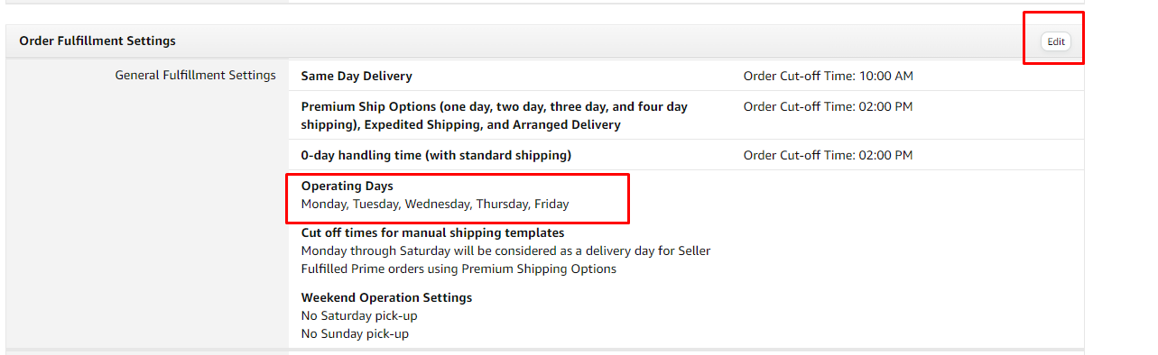
Task: Click the Operating Days heading
Action: pyautogui.click(x=347, y=187)
